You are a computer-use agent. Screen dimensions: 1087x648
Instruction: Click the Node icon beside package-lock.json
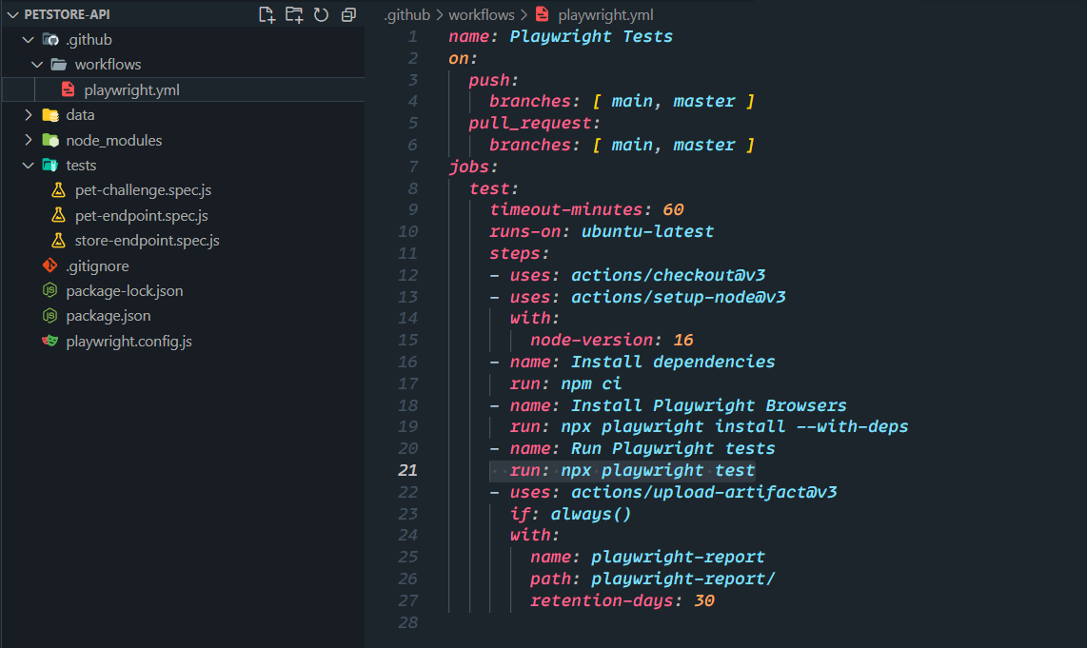click(x=49, y=290)
